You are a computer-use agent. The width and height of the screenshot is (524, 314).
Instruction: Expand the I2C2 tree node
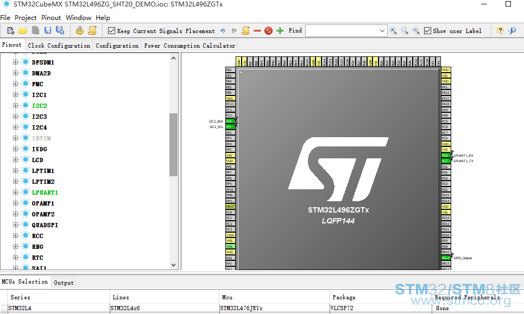(15, 105)
